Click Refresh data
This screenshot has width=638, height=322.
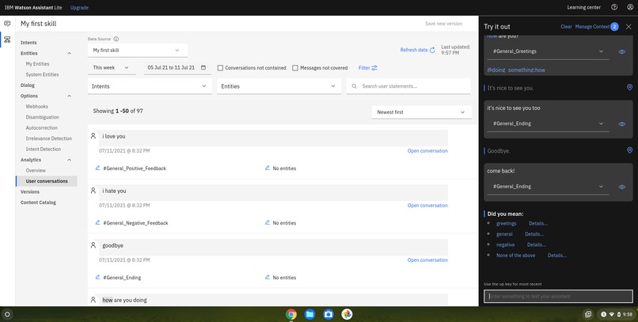417,50
